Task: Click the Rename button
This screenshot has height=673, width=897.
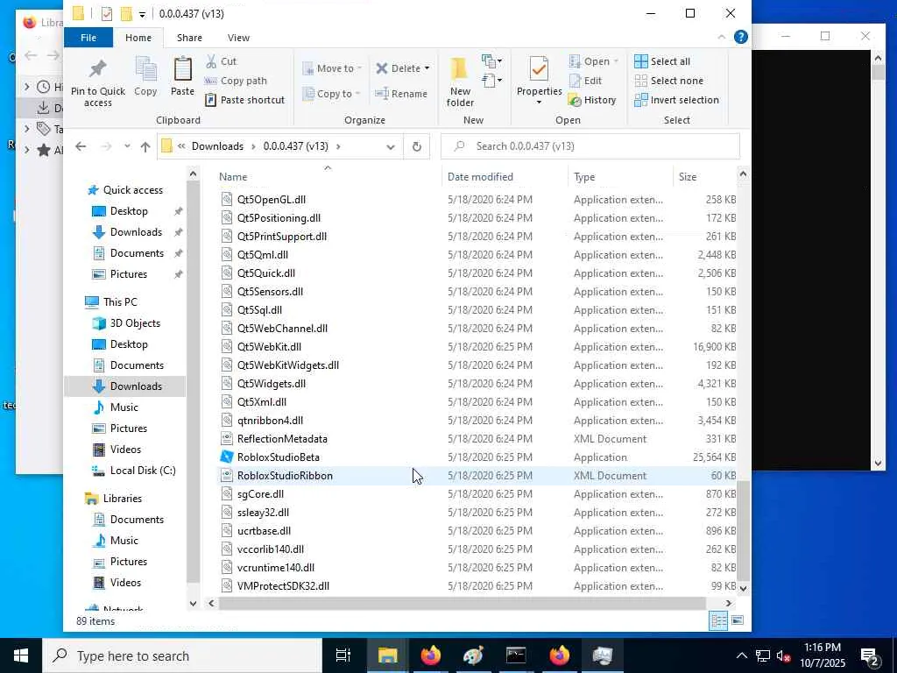Action: click(401, 94)
